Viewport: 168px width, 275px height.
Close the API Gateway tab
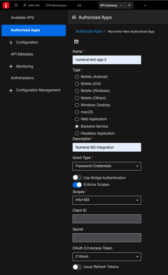coord(129,5)
